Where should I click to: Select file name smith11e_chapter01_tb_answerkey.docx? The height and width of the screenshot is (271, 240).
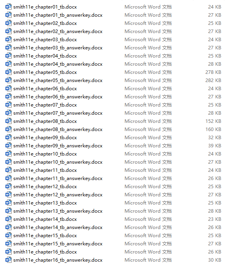tap(58, 15)
